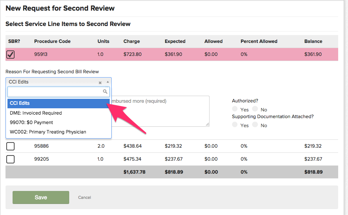Select Yes for Supporting Documentation Attached
Screen dimensions: 348x215
click(235, 124)
